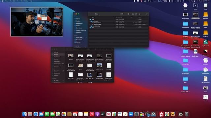Viewport: 211px width, 118px height.
Task: Open the Go menu
Action: [22, 1]
